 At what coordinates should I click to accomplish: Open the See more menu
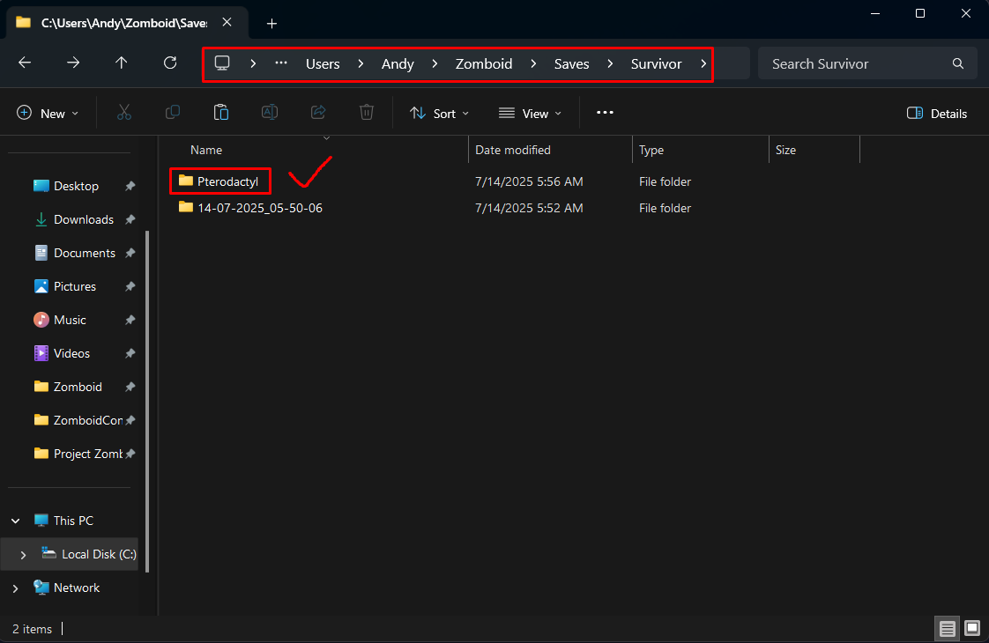(x=605, y=113)
